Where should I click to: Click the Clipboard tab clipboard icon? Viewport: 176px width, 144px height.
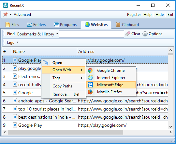(x=118, y=25)
